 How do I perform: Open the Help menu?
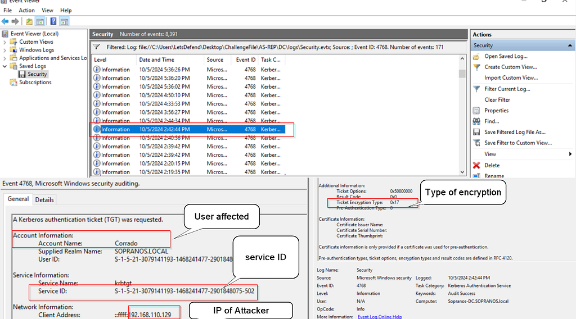(66, 10)
